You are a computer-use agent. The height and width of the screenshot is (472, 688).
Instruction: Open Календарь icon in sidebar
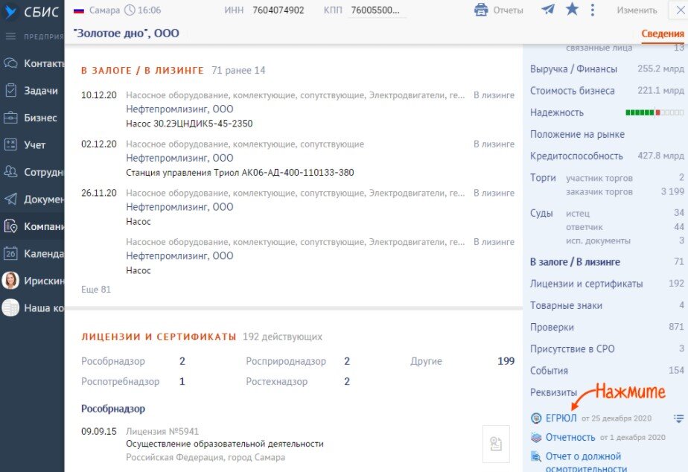click(x=10, y=254)
